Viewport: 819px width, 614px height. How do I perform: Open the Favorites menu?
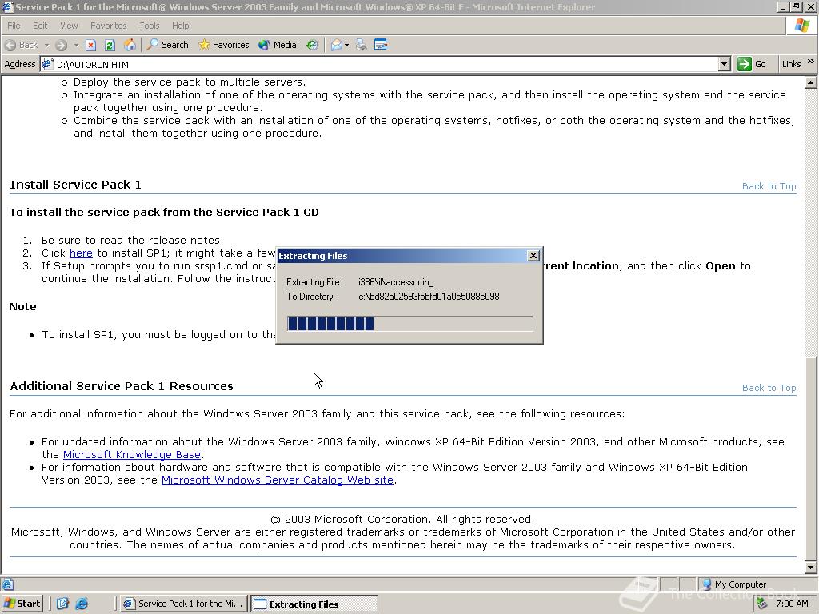pyautogui.click(x=108, y=26)
